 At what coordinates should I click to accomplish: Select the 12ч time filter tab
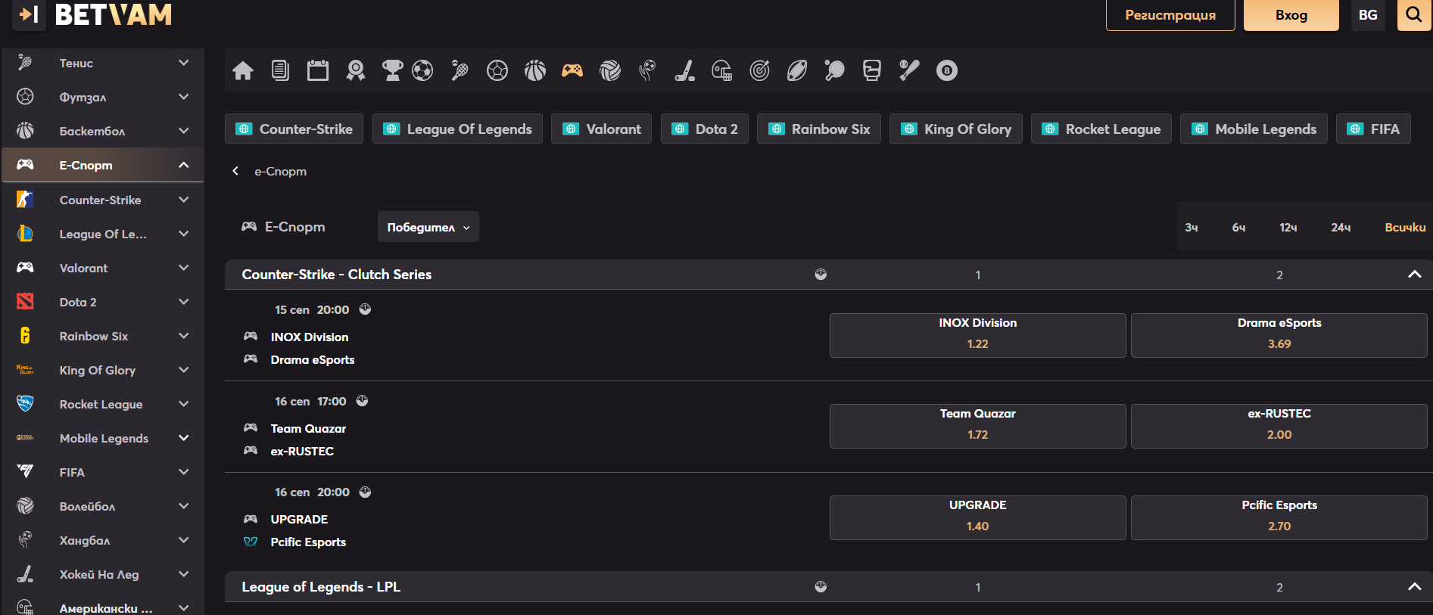(x=1288, y=227)
